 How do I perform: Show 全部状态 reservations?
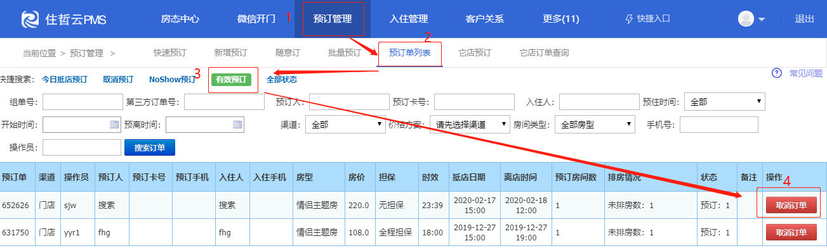pyautogui.click(x=282, y=80)
